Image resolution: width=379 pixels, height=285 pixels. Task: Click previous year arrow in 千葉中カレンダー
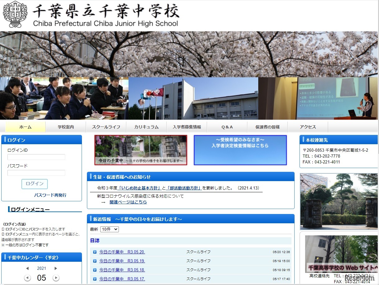pos(27,268)
